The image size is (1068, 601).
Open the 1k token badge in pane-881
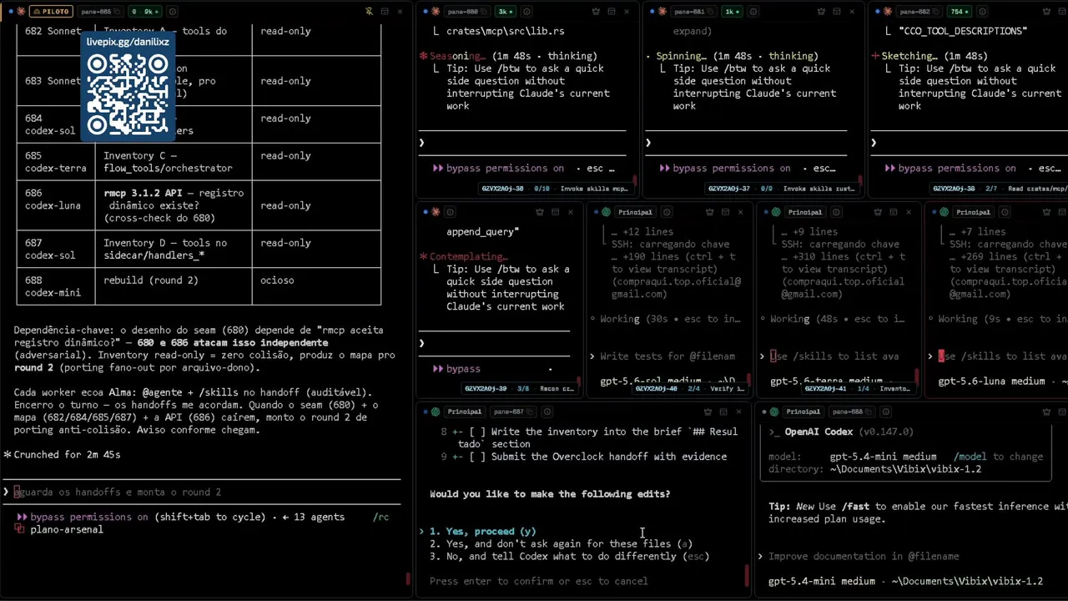pos(733,12)
